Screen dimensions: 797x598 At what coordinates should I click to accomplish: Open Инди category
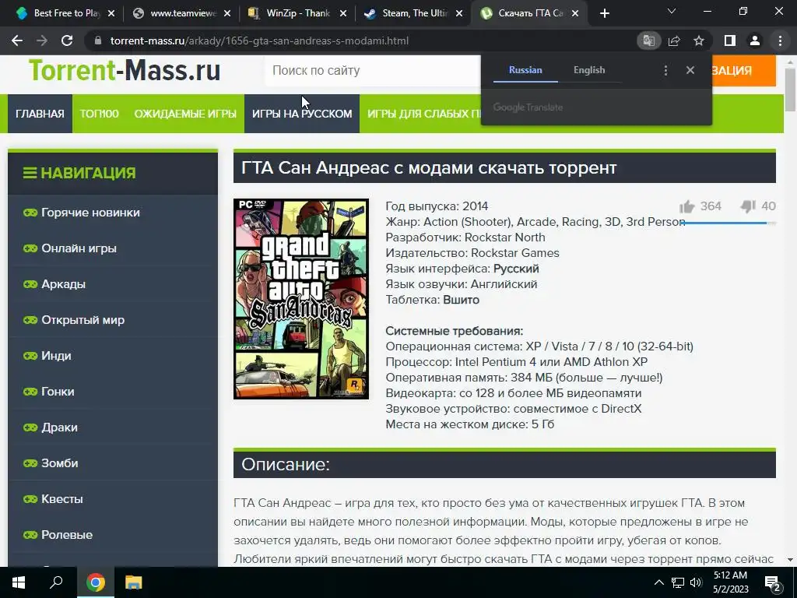coord(113,356)
